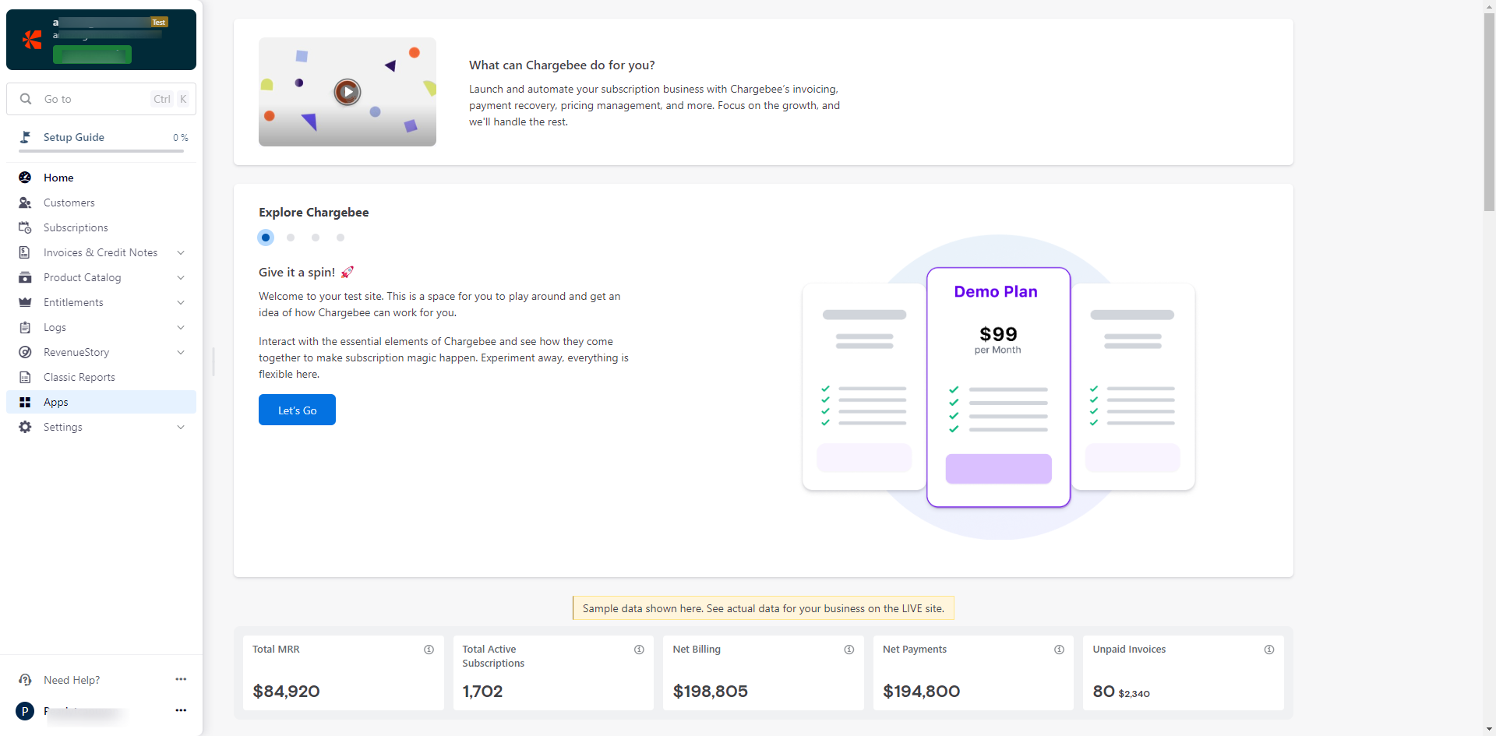Click the Let's Go button
The width and height of the screenshot is (1496, 736).
297,410
